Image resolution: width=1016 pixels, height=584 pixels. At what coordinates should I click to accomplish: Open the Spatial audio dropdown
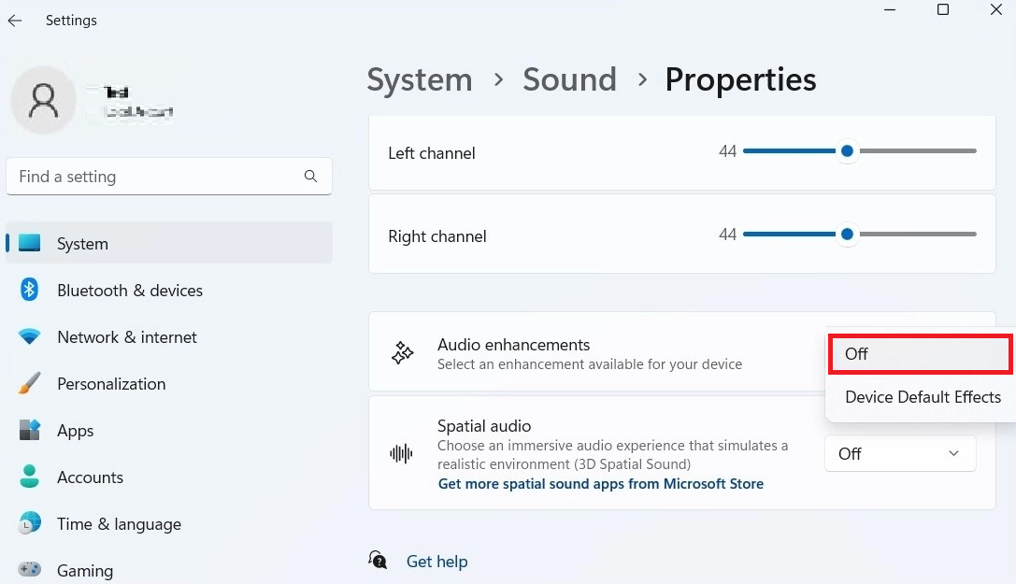coord(899,453)
